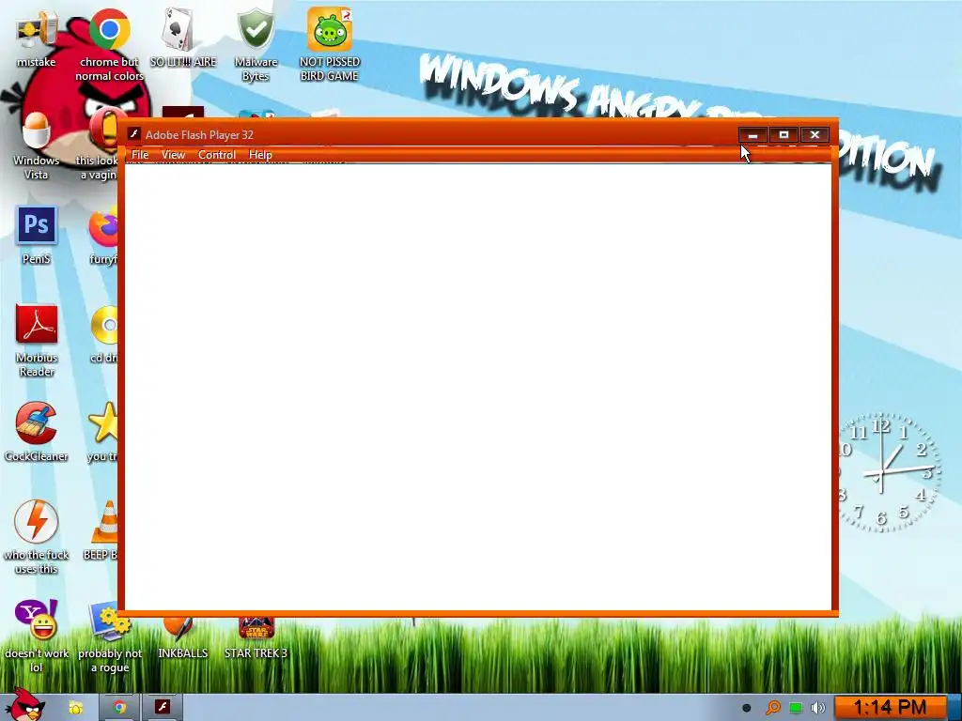Screen dimensions: 962x721
Task: Click the black dot tray icon
Action: click(747, 708)
